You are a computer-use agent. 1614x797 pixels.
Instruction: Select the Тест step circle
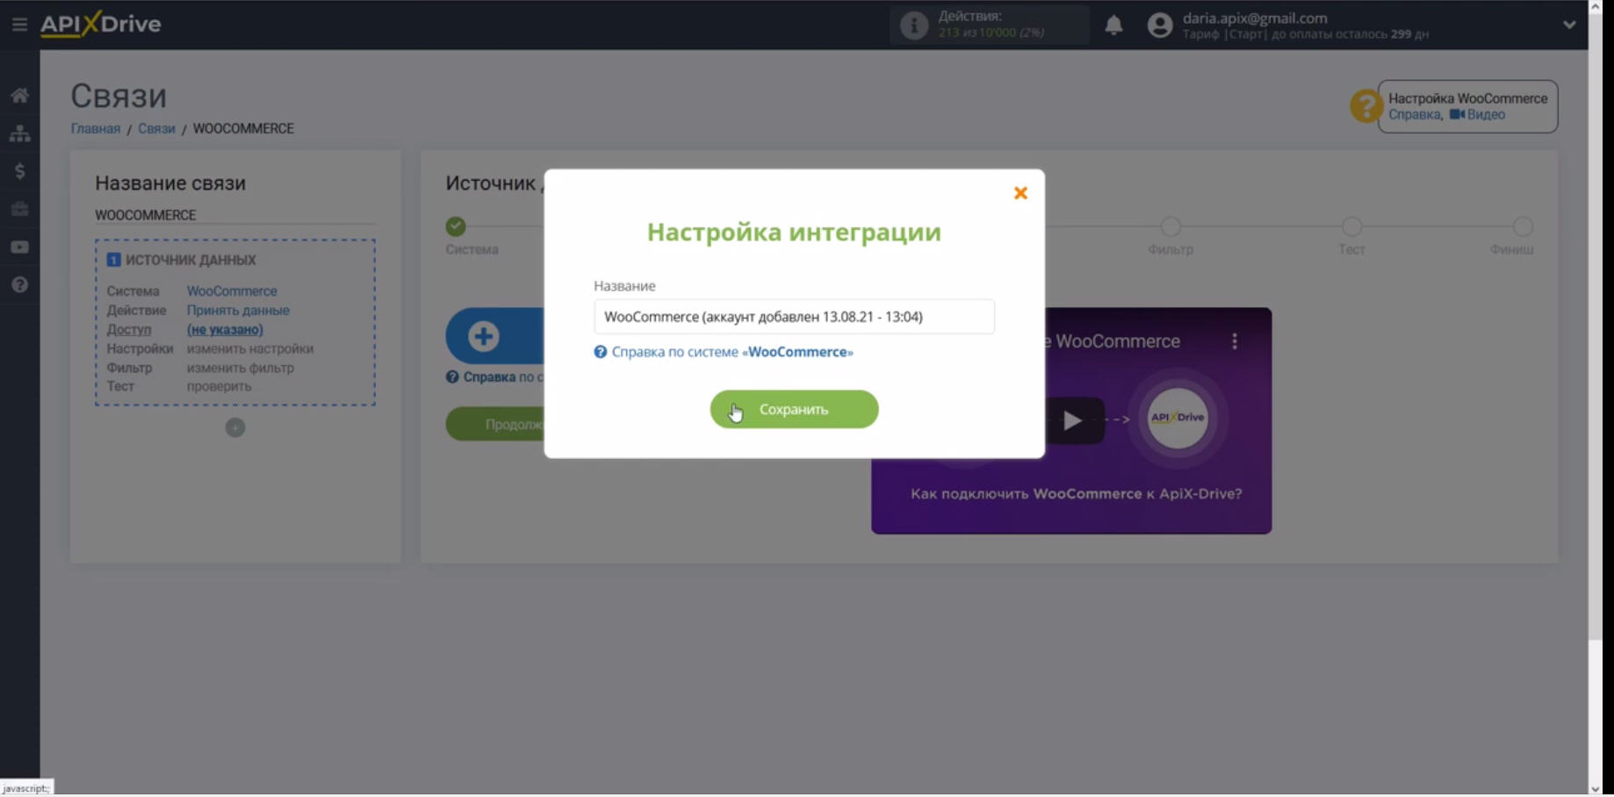pos(1352,227)
